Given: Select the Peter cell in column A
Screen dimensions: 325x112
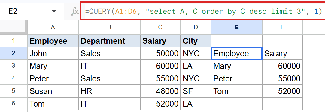Looking at the screenshot, I should click(53, 78).
